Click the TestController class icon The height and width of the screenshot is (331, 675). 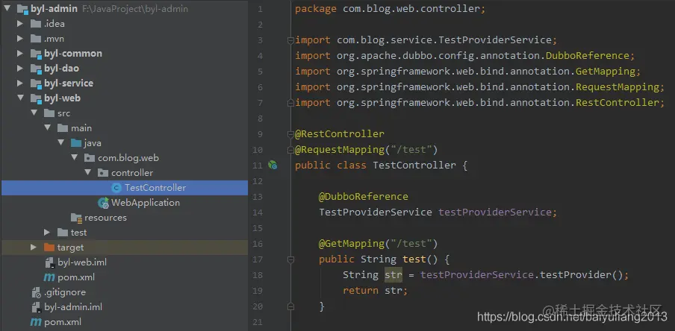coord(116,188)
